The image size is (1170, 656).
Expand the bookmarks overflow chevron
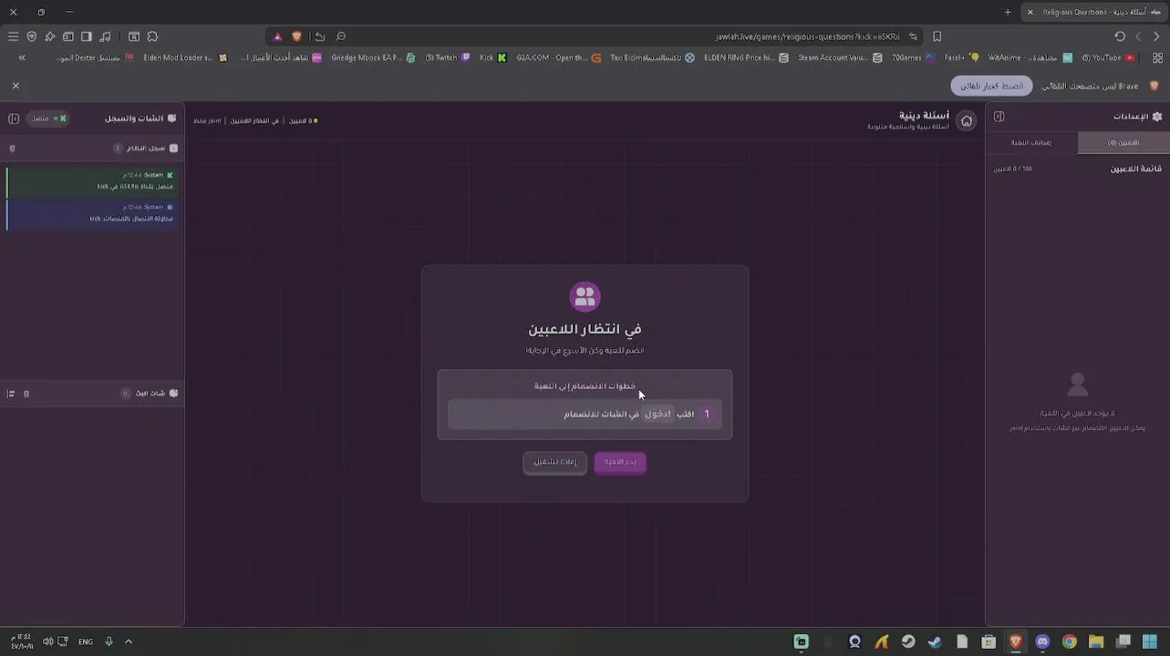(x=22, y=57)
